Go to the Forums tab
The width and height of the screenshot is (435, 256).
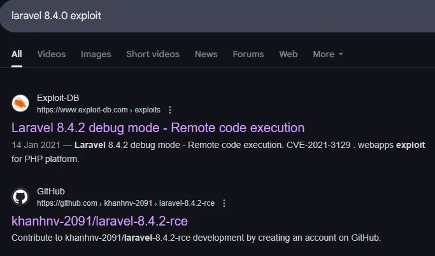pos(248,54)
